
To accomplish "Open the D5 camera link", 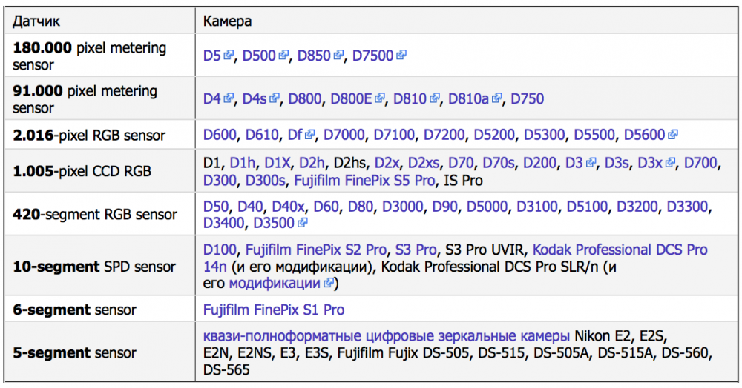I will point(212,56).
